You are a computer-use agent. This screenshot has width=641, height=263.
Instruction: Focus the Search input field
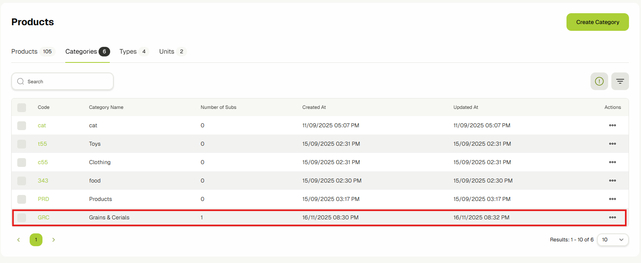[x=66, y=81]
